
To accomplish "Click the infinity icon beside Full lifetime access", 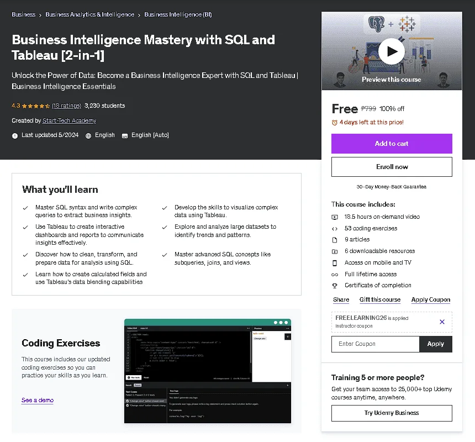I will pos(335,275).
